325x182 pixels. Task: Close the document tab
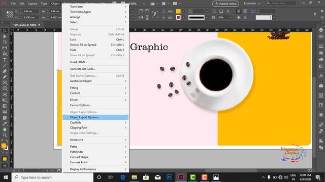[x=39, y=25]
